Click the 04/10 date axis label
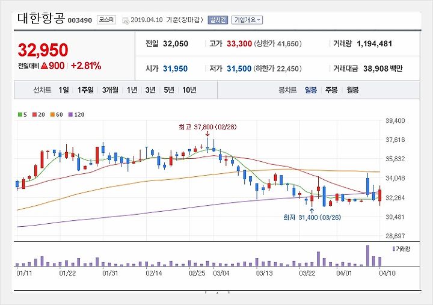Viewport: 433px width, 305px height. [387, 273]
